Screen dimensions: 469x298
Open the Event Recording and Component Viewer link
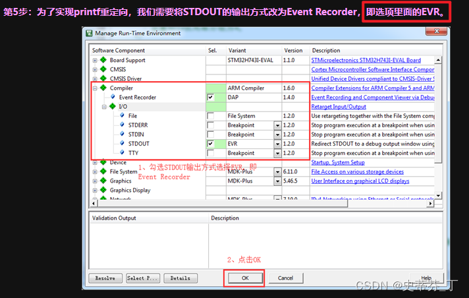pos(373,98)
